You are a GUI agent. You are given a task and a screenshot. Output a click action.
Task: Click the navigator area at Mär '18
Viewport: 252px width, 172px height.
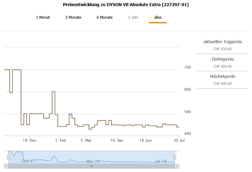coord(93,161)
